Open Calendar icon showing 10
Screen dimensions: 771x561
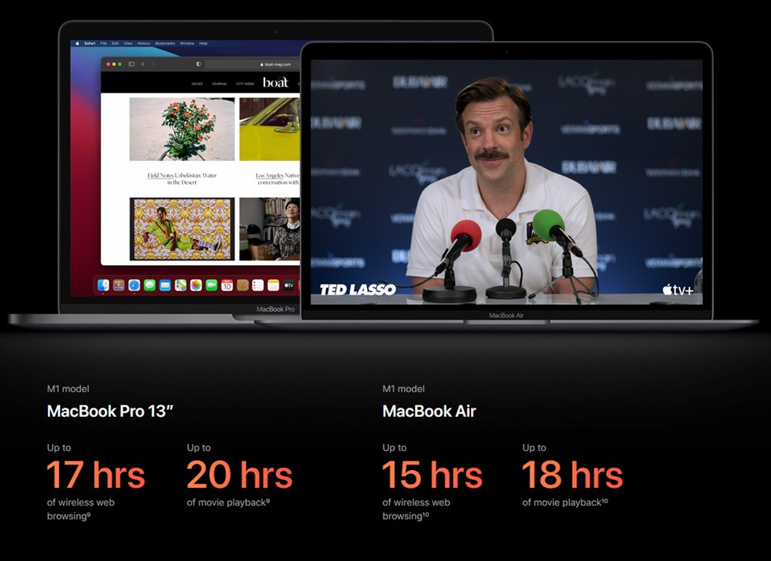[227, 285]
